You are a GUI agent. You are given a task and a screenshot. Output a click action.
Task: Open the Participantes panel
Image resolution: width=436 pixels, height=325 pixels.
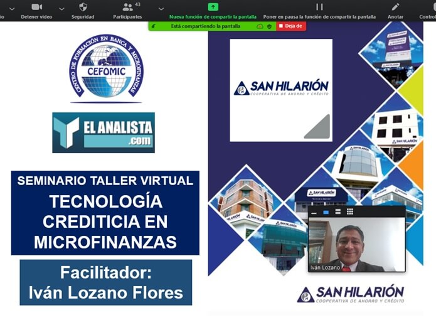pyautogui.click(x=127, y=7)
